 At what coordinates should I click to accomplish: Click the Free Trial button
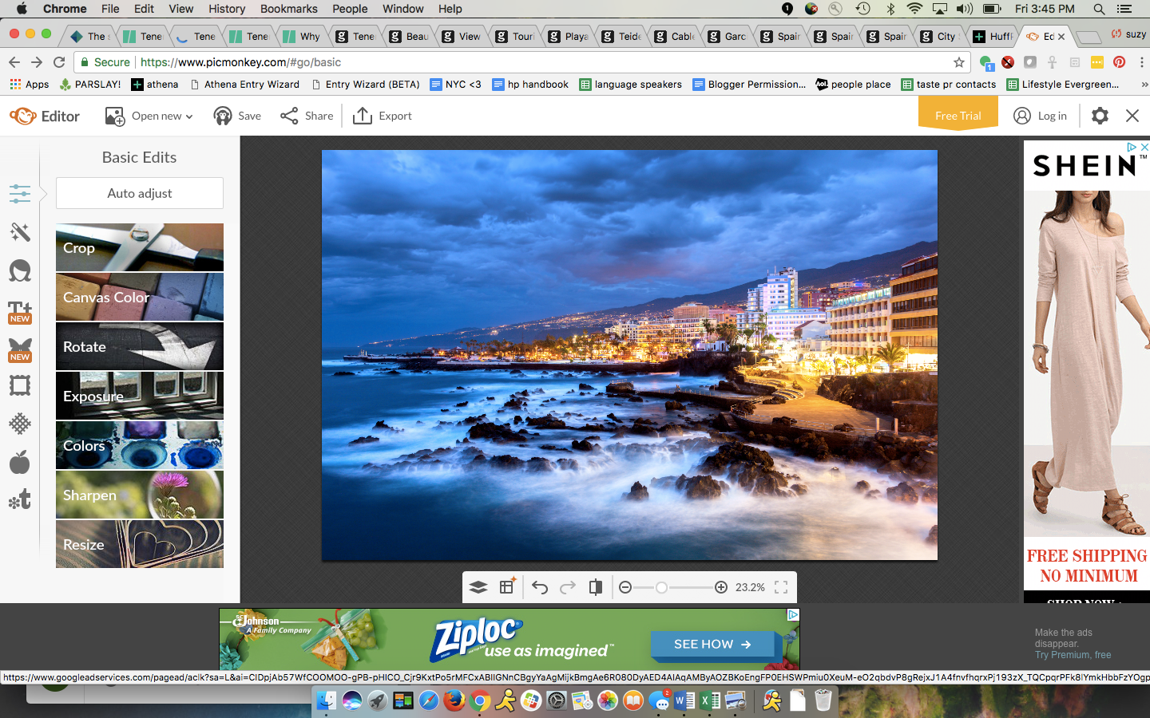958,116
